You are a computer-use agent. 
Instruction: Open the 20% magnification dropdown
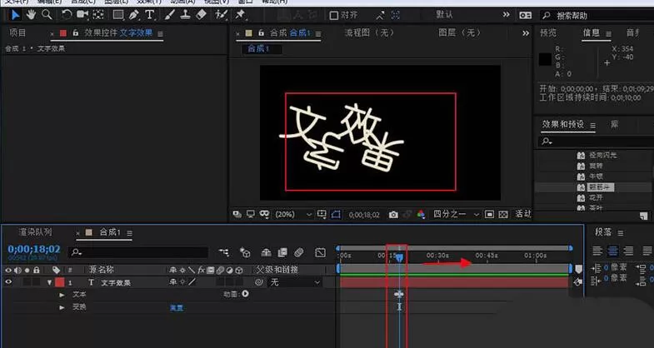tap(293, 214)
